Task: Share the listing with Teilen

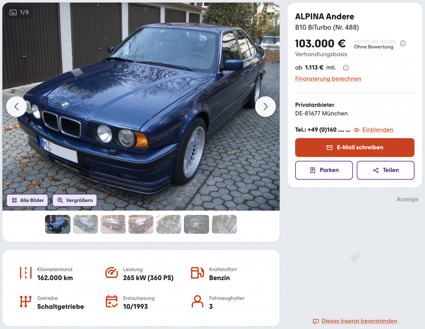Action: click(x=386, y=170)
